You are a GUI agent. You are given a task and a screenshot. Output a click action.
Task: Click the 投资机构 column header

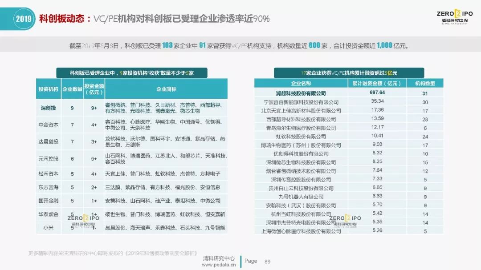tap(48, 89)
